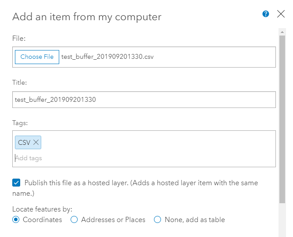Click the CSV tag chip label
Viewport: 293px width, 237px height.
pos(24,143)
